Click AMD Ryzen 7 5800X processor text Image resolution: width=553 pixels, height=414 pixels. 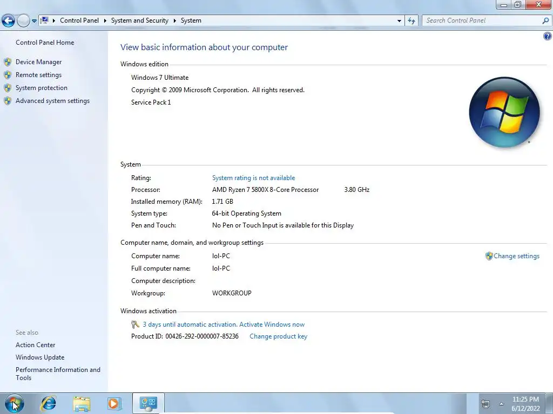pyautogui.click(x=265, y=189)
